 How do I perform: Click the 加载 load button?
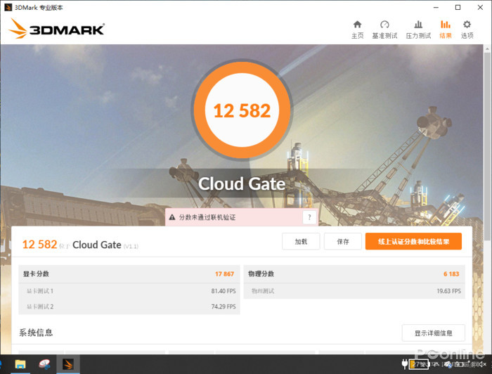[x=301, y=242]
